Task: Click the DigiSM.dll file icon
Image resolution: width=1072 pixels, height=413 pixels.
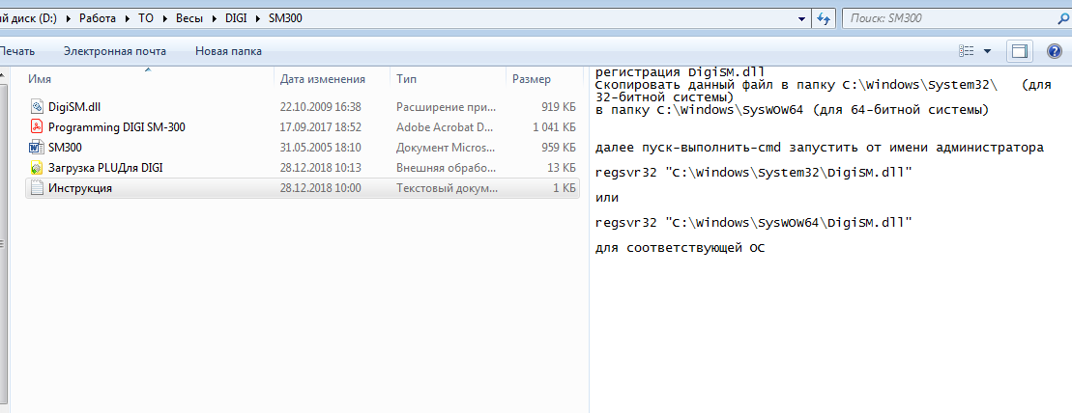Action: (x=37, y=107)
